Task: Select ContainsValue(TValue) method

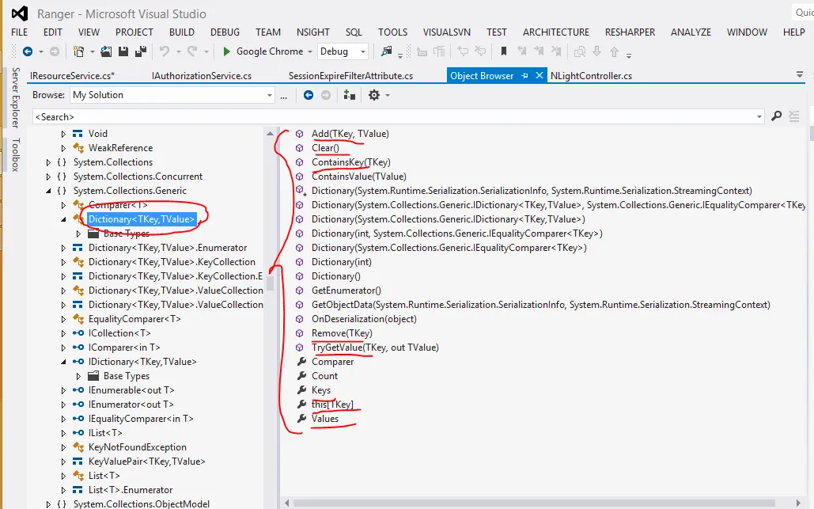Action: [358, 177]
